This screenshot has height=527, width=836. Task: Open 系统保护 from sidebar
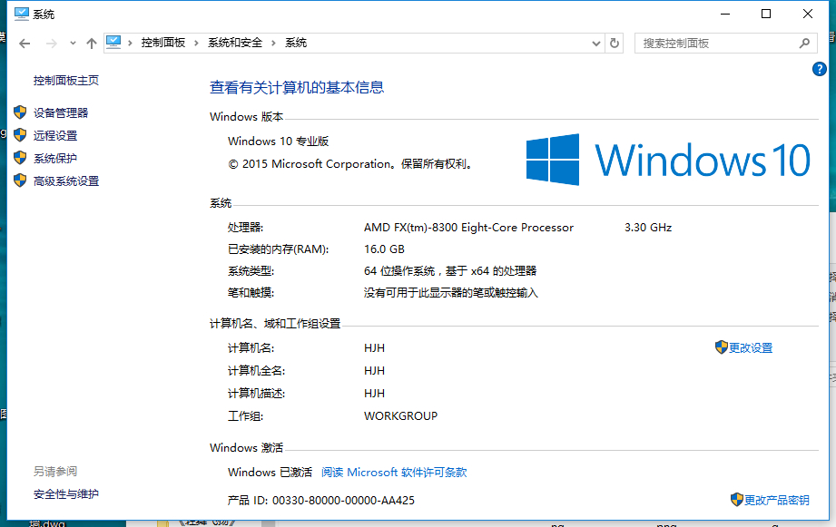[55, 158]
